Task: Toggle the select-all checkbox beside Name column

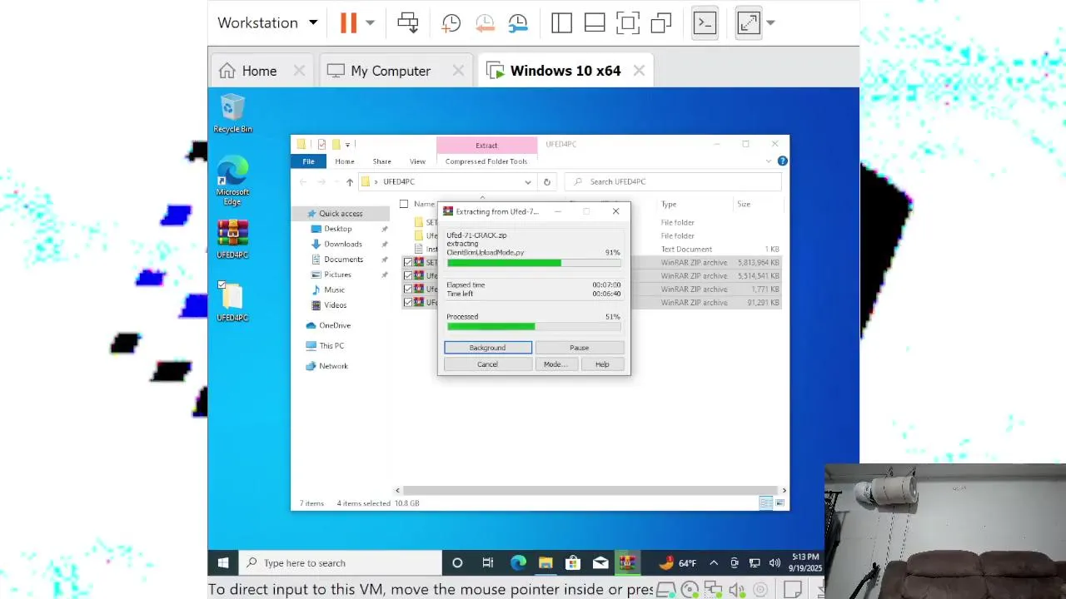Action: click(x=404, y=204)
